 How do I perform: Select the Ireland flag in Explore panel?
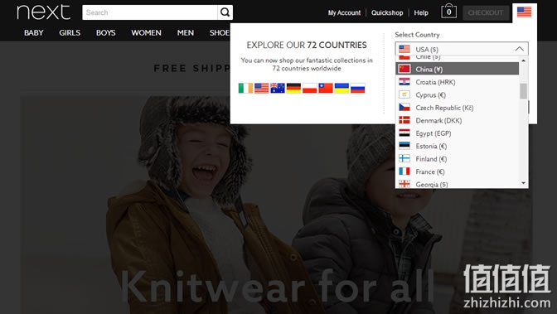click(245, 88)
